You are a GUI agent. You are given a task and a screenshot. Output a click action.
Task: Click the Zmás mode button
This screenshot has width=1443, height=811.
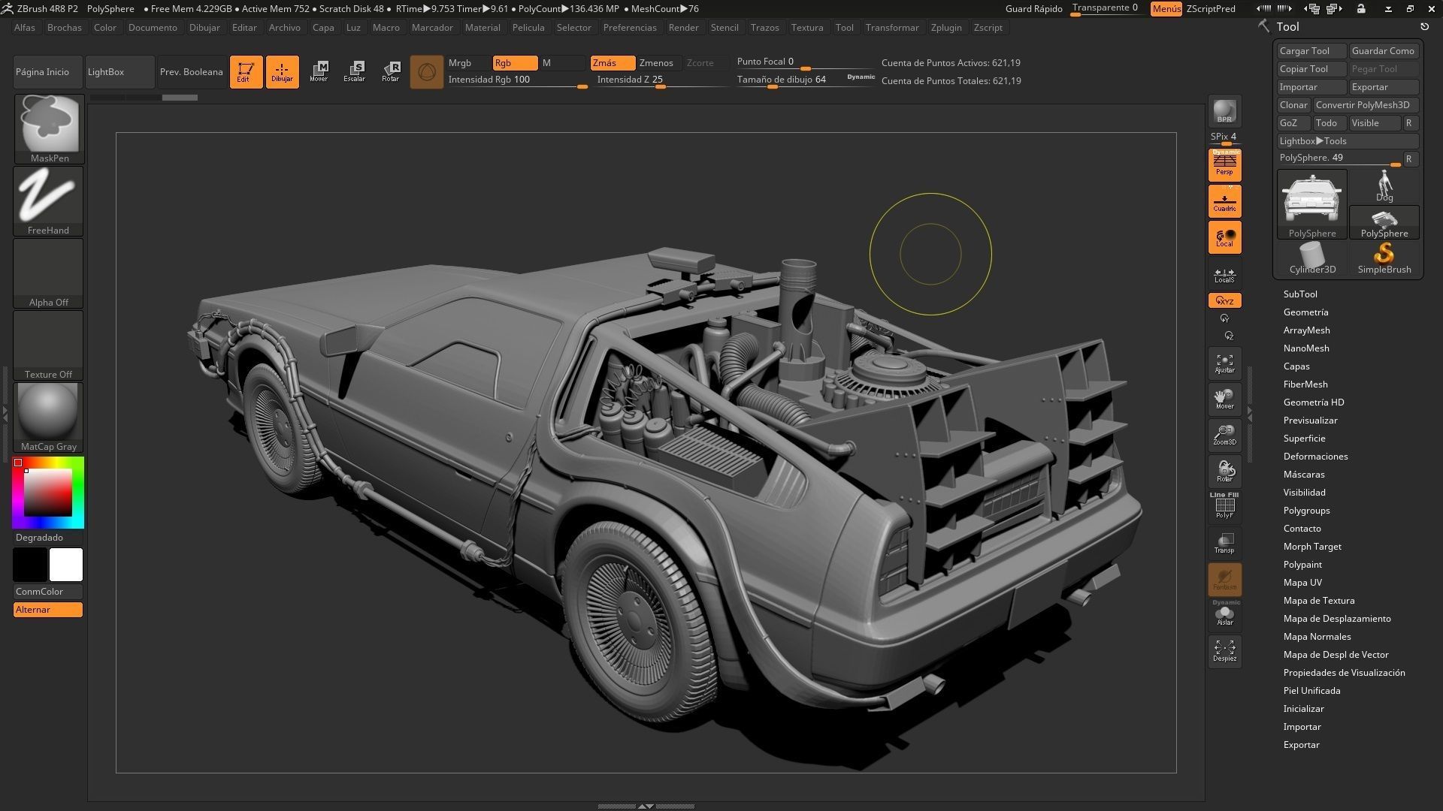click(x=613, y=63)
